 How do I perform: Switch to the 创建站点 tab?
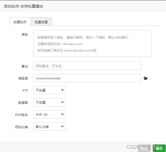(x=20, y=22)
